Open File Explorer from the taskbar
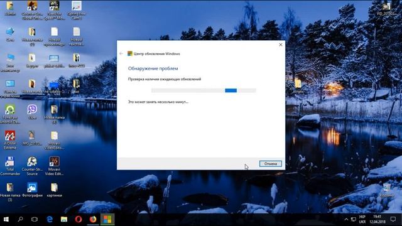The height and width of the screenshot is (226, 402). pyautogui.click(x=64, y=219)
